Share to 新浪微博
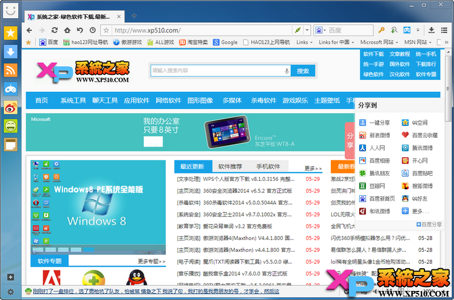The height and width of the screenshot is (300, 454). [374, 136]
